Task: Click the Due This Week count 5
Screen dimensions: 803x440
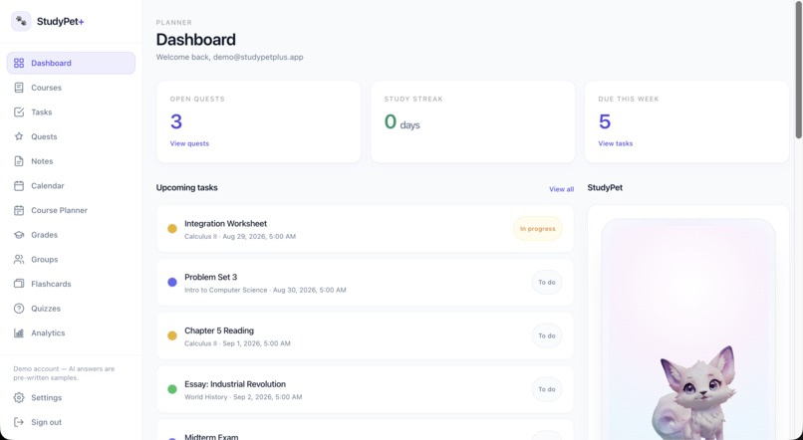Action: click(605, 121)
